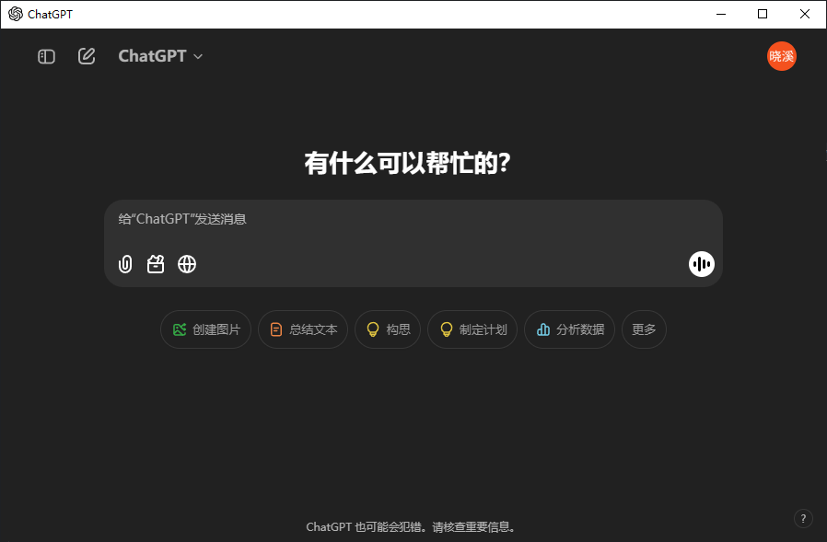Expand the model menu chevron next to ChatGPT

[x=197, y=56]
